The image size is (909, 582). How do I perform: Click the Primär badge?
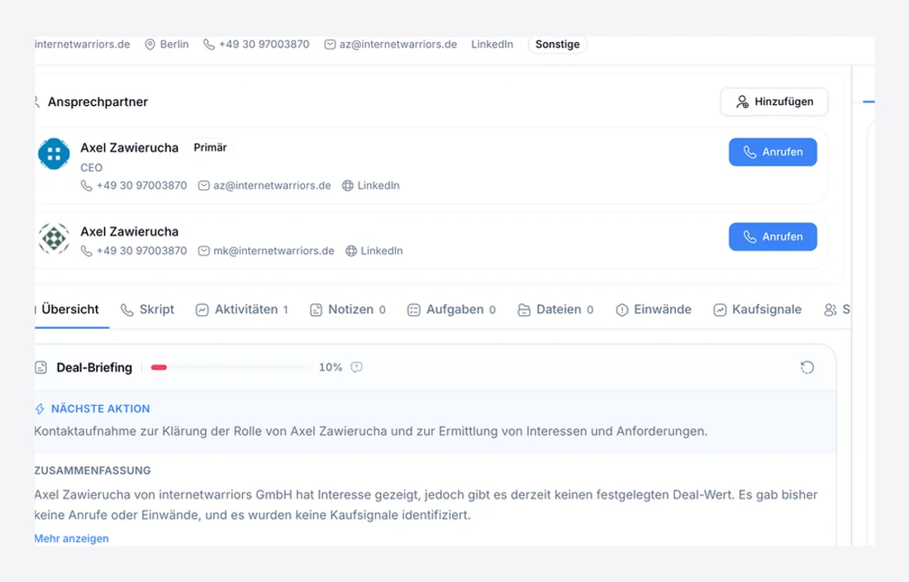[x=210, y=148]
